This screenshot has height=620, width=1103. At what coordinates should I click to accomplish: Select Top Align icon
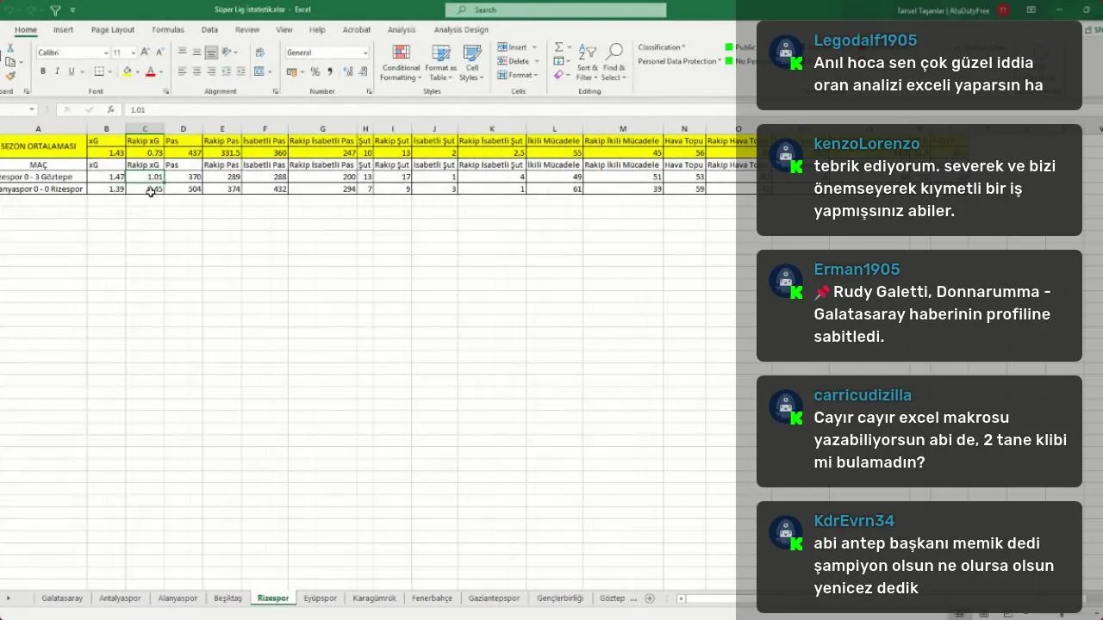click(183, 53)
